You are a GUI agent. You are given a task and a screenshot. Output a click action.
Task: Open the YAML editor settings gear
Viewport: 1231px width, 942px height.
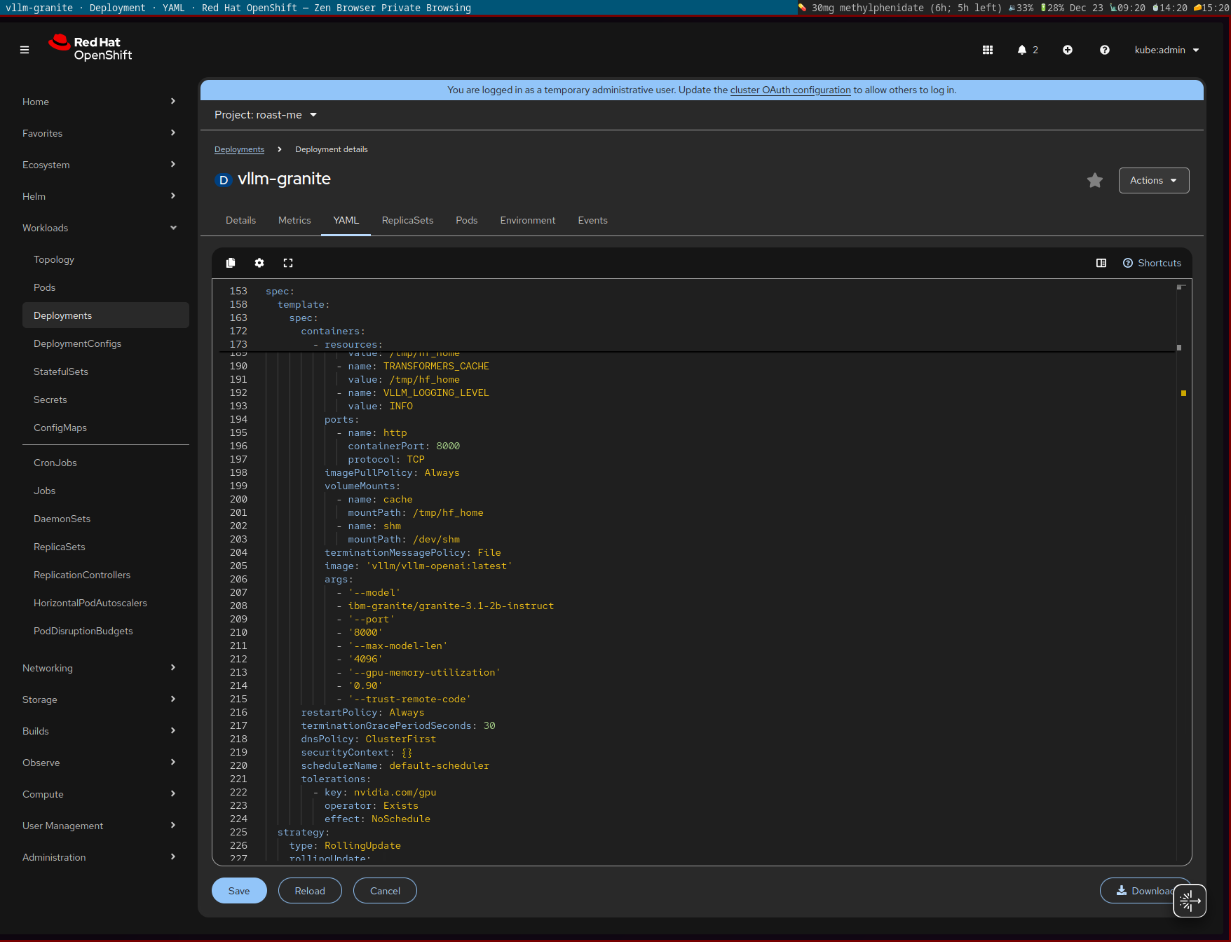point(259,263)
